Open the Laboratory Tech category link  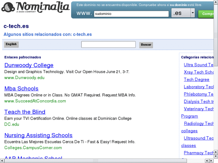point(199,87)
